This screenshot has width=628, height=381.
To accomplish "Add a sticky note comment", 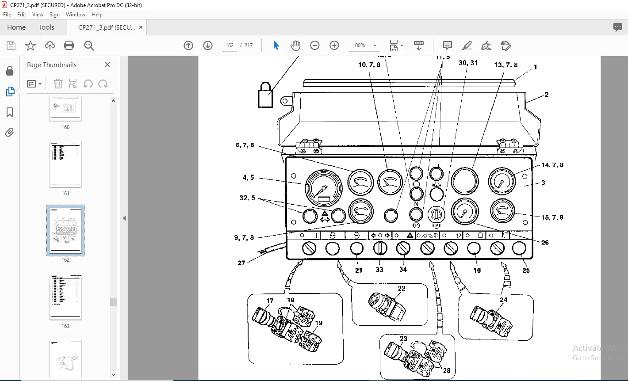I will click(x=448, y=46).
